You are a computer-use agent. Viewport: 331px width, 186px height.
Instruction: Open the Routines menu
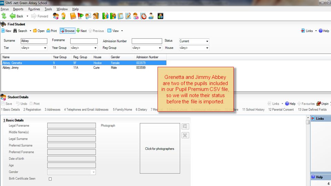[x=34, y=9]
